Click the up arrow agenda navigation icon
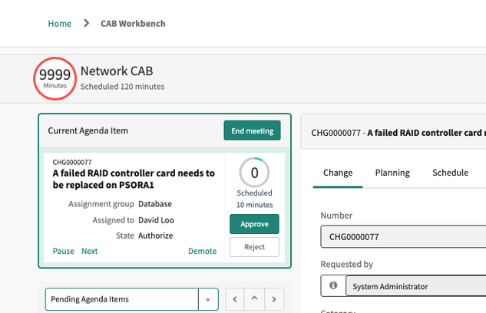 (254, 299)
